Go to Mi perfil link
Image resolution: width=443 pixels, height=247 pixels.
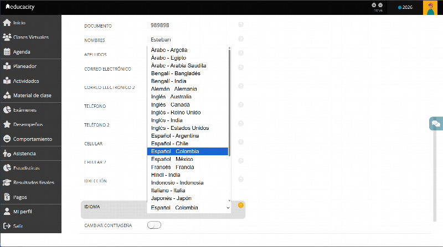[23, 212]
